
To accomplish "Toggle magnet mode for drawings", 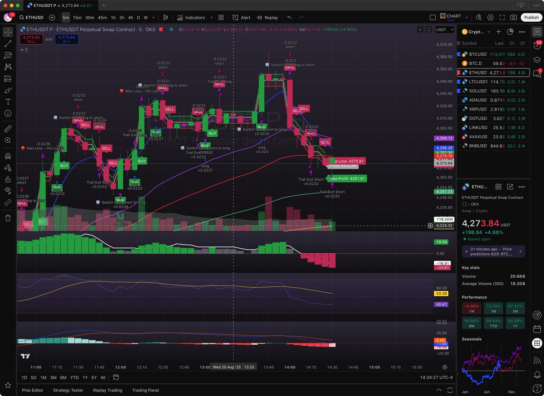I will 8,156.
